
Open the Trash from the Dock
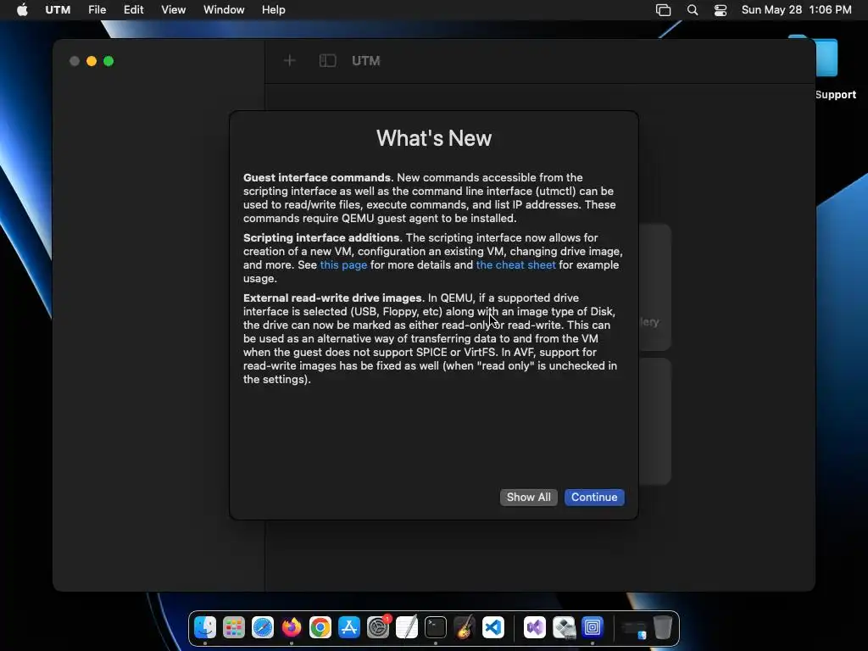click(663, 627)
